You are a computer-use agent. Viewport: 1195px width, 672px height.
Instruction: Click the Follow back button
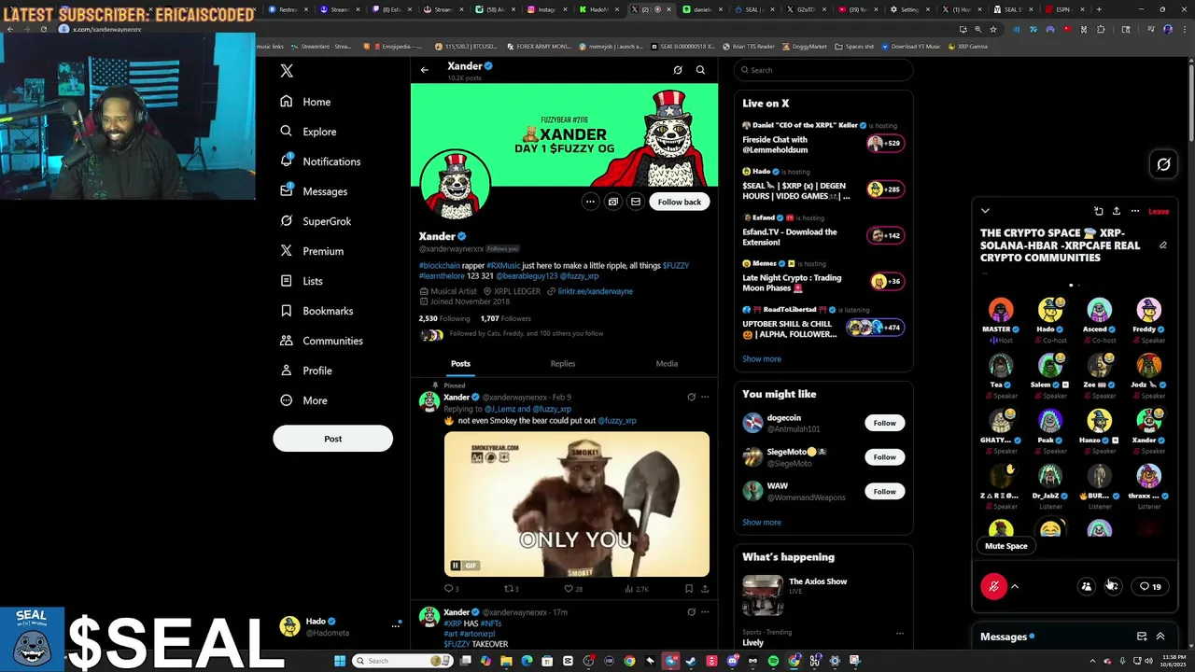click(679, 202)
